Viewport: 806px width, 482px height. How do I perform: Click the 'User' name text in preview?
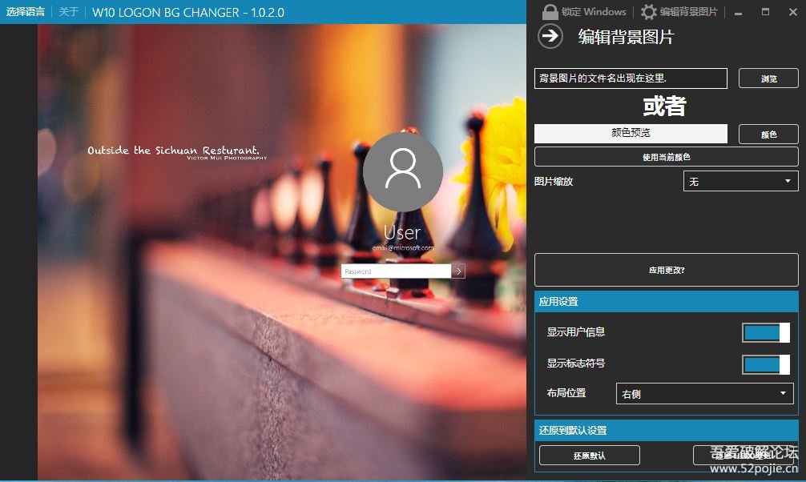(402, 233)
